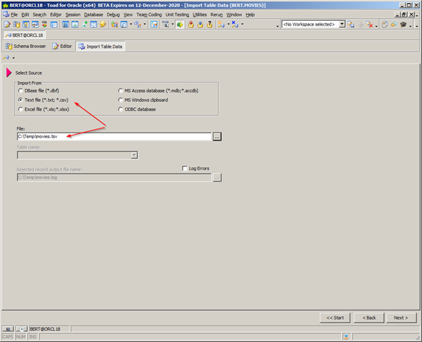Open the Utilities menu
The width and height of the screenshot is (422, 342).
tap(200, 14)
